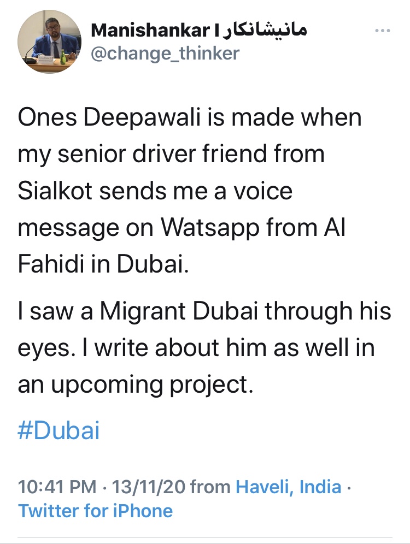
Task: Open the Twitter for iPhone source link
Action: point(95,511)
